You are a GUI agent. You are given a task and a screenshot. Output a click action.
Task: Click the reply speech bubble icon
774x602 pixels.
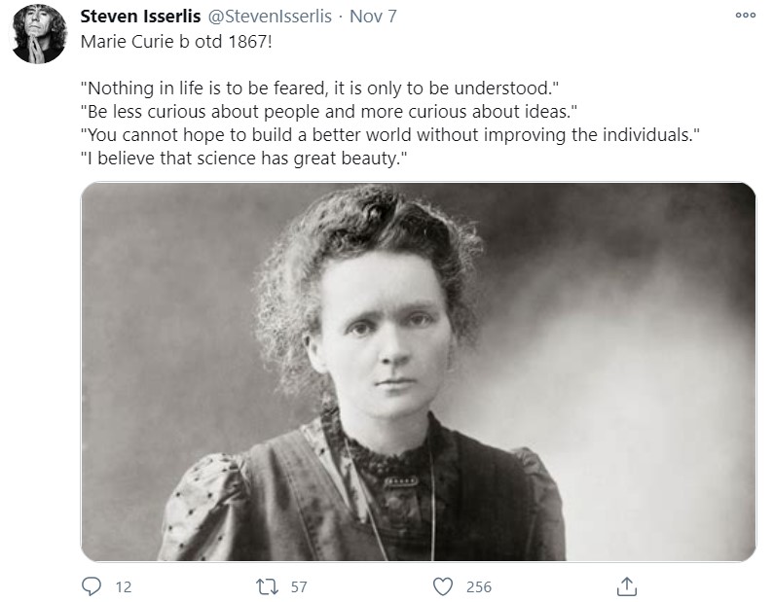[x=92, y=586]
